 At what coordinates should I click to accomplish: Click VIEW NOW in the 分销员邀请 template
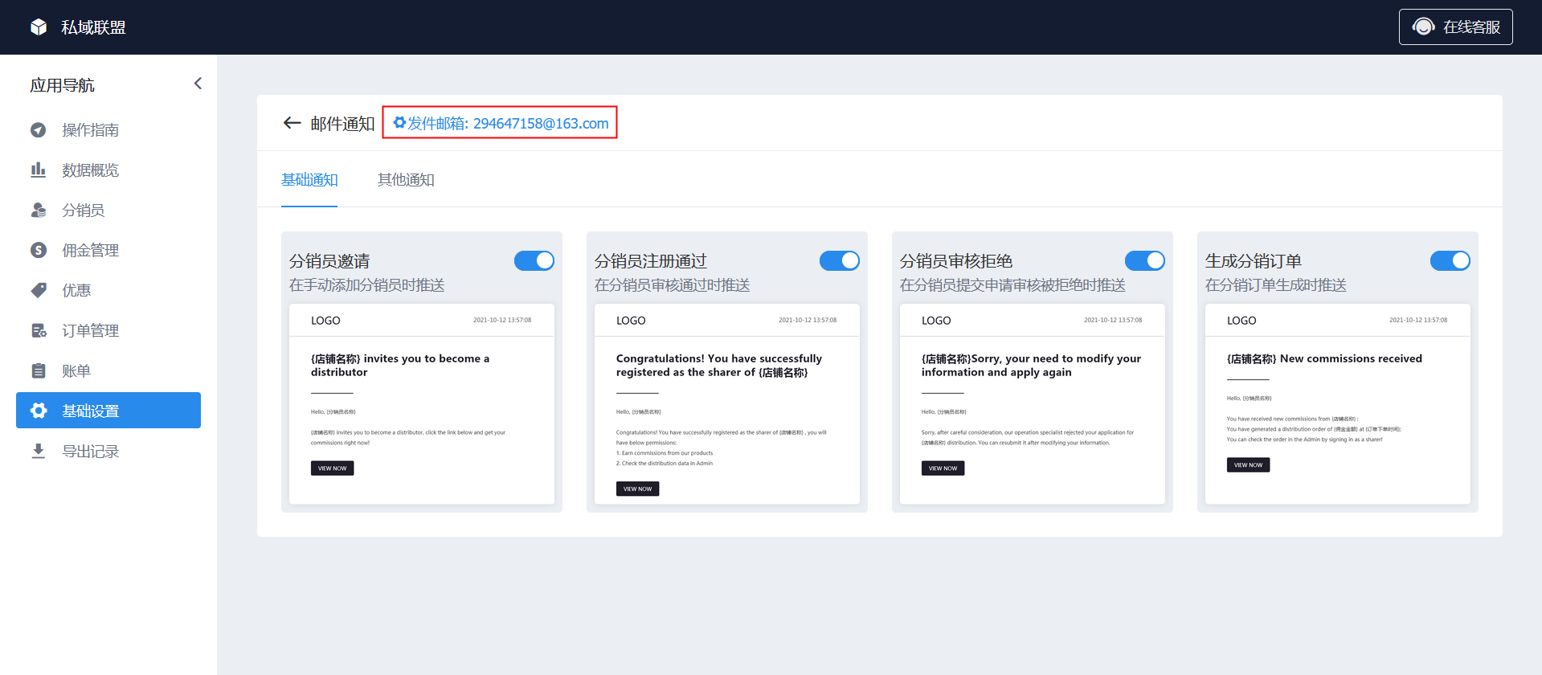(x=332, y=468)
